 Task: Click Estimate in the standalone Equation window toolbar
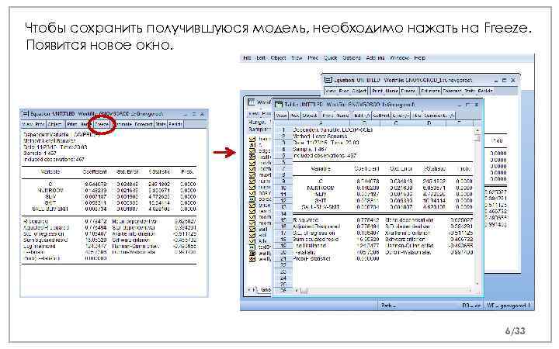pos(123,124)
